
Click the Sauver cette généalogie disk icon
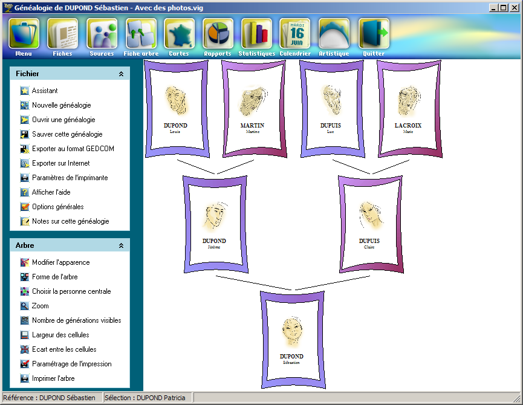pyautogui.click(x=24, y=134)
